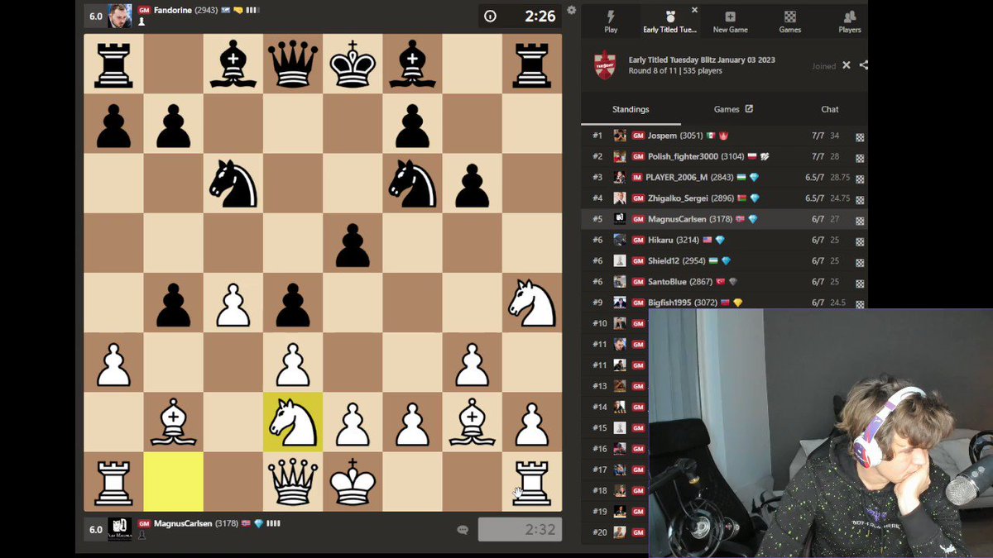The height and width of the screenshot is (558, 993).
Task: Click the highlighted empty b1 square
Action: (174, 481)
